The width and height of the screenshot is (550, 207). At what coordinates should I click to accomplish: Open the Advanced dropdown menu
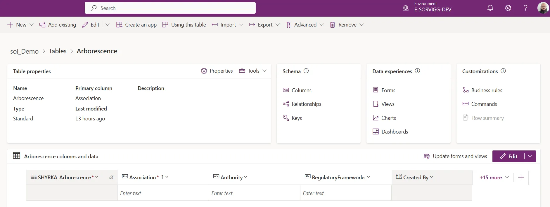pos(305,25)
